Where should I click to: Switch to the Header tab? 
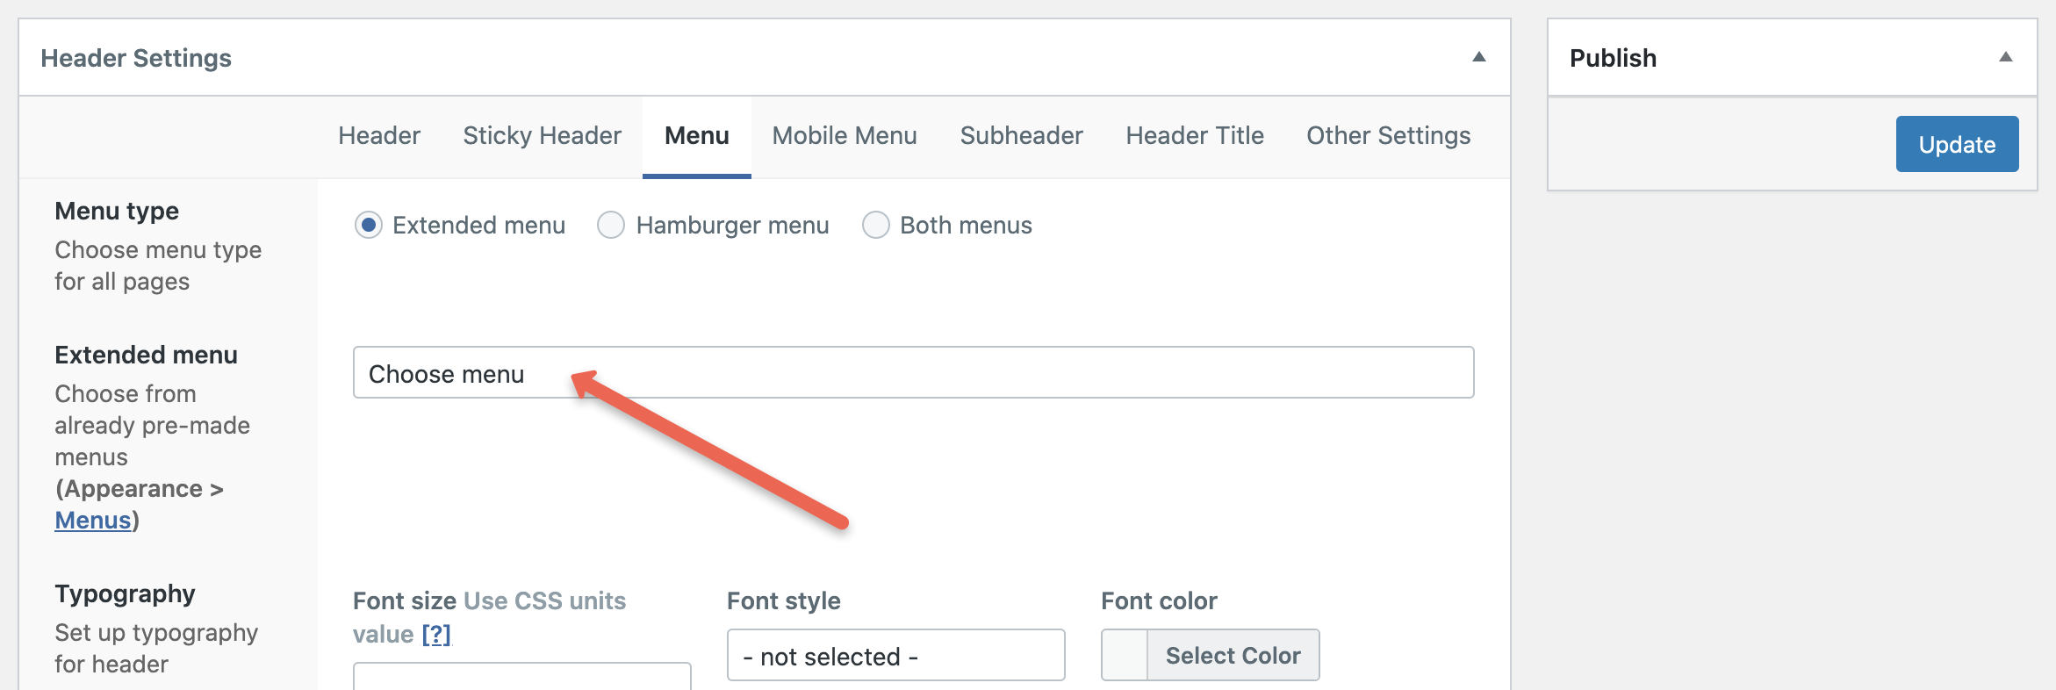tap(379, 136)
